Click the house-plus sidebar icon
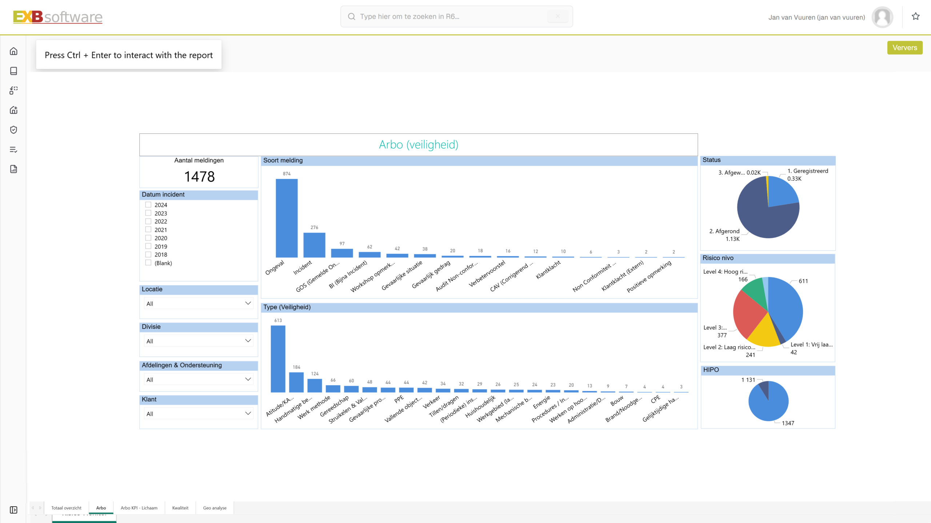The image size is (931, 523). pyautogui.click(x=13, y=110)
